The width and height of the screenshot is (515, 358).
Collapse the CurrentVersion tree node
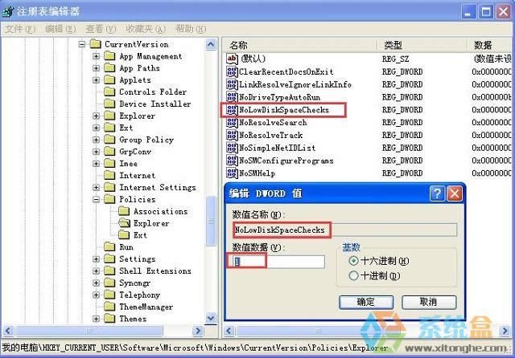[x=82, y=45]
